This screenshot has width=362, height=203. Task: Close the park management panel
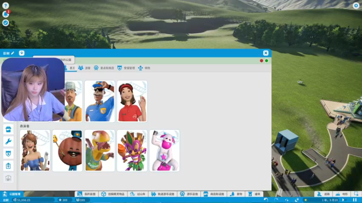pyautogui.click(x=266, y=53)
